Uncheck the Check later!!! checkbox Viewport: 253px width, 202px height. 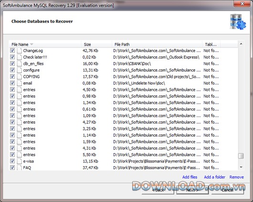pyautogui.click(x=12, y=57)
